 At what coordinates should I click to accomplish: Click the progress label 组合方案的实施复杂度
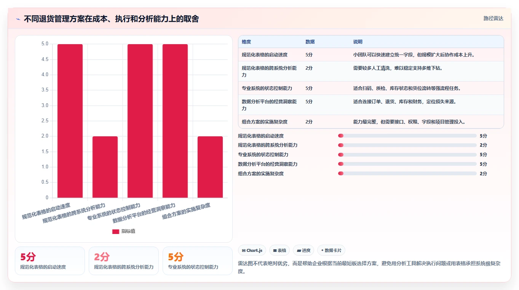pos(261,173)
